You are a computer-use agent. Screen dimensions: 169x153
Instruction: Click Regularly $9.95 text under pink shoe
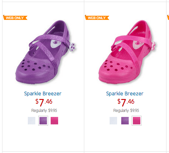pos(126,111)
